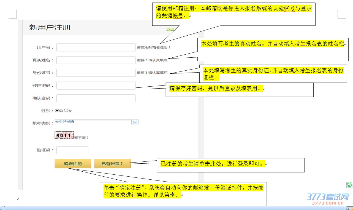Click the 验证码 entry field
The height and width of the screenshot is (210, 353).
(72, 150)
